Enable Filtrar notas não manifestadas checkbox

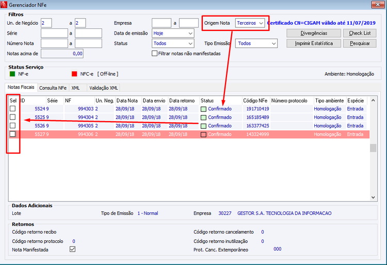point(154,53)
